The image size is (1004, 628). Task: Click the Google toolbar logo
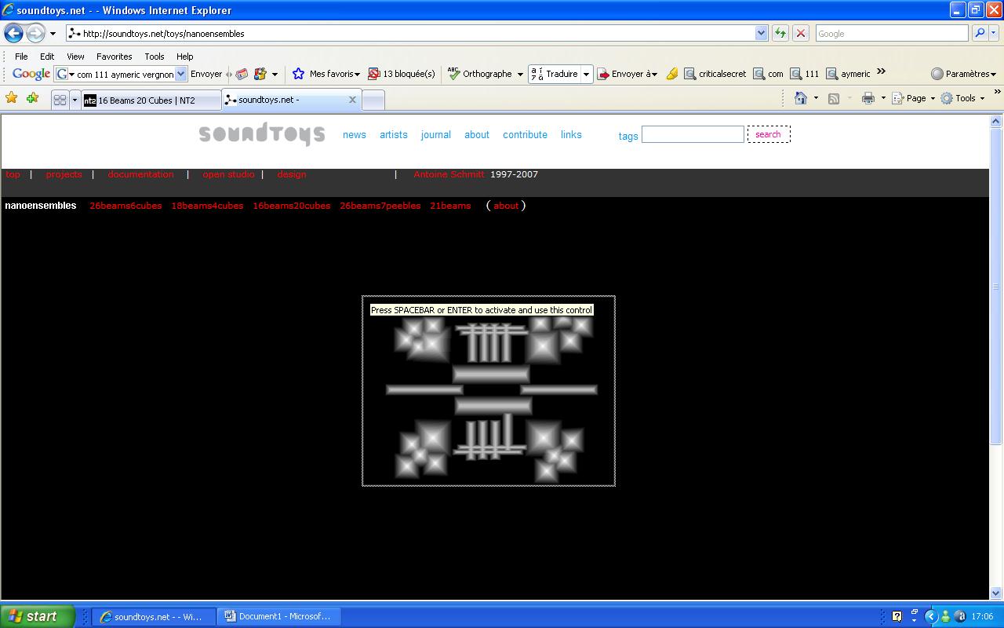click(x=31, y=74)
